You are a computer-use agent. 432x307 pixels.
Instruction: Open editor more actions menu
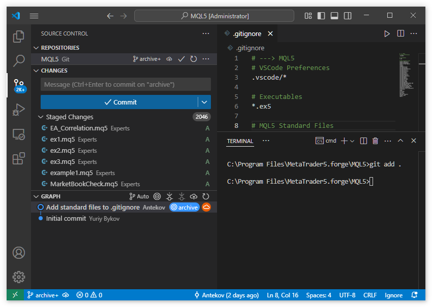click(x=414, y=33)
